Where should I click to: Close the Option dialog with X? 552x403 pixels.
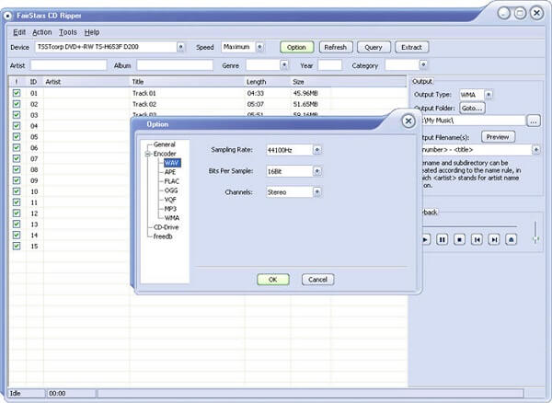pos(408,121)
